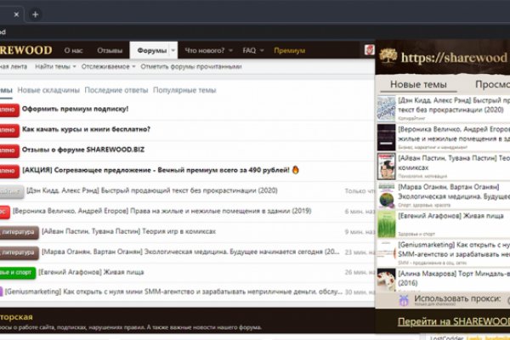Click the Sharewood extension icon in toolbar
The image size is (510, 340).
371,50
